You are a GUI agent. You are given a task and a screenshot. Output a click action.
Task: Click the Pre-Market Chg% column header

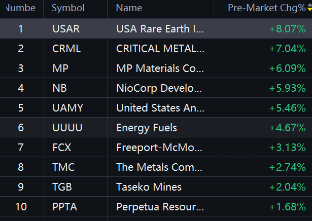point(267,8)
